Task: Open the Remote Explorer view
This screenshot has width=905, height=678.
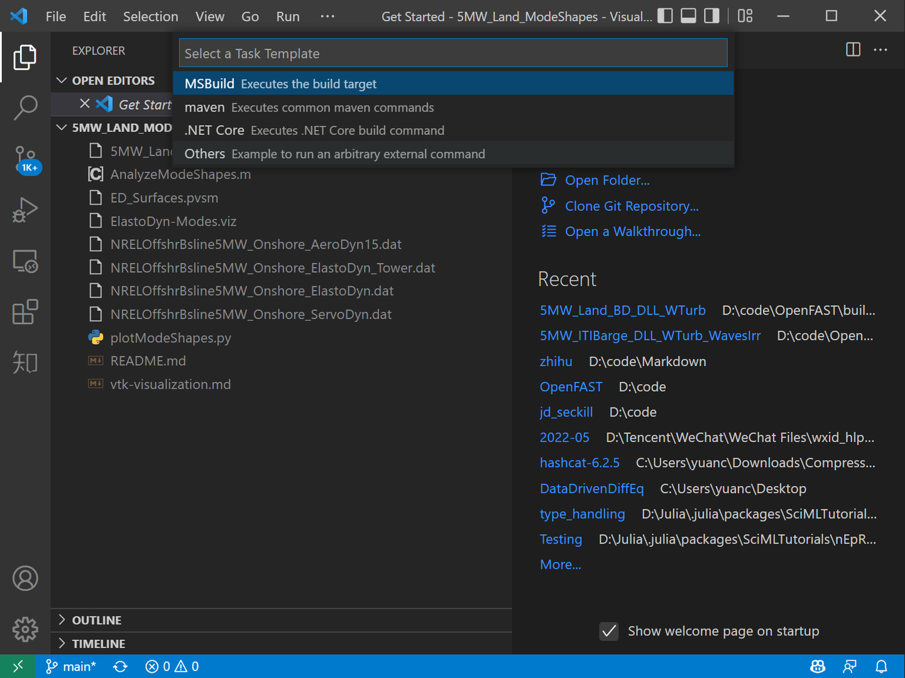Action: click(x=25, y=261)
